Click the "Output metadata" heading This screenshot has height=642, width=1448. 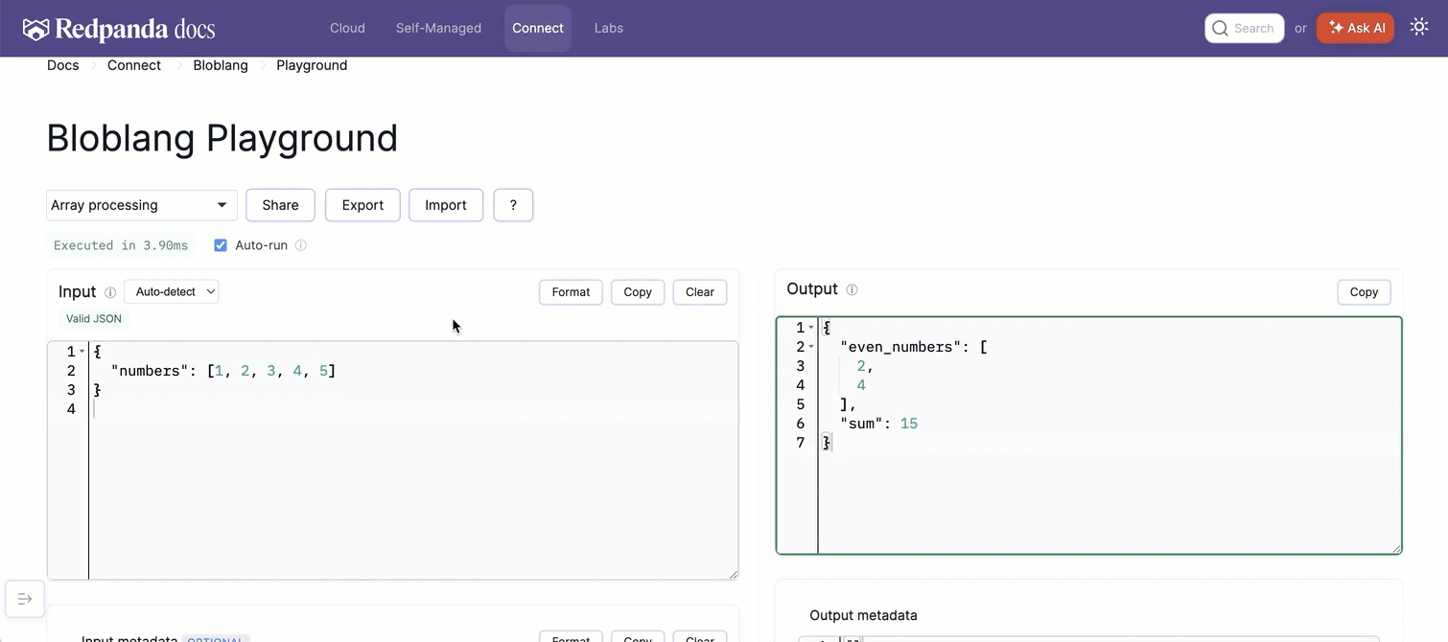click(x=863, y=615)
